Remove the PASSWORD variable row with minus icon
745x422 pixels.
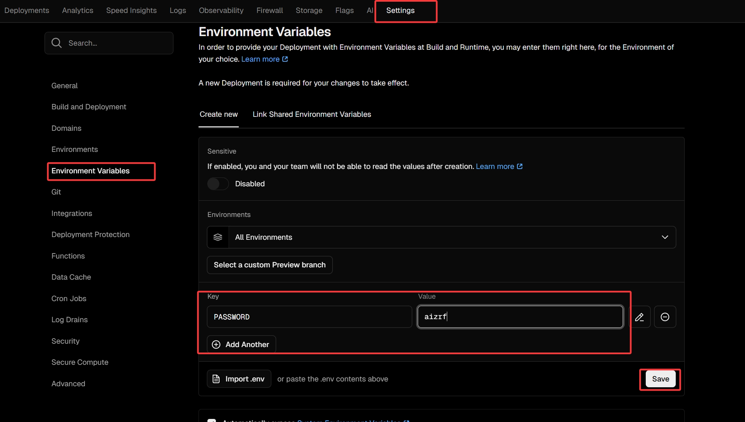(x=665, y=317)
